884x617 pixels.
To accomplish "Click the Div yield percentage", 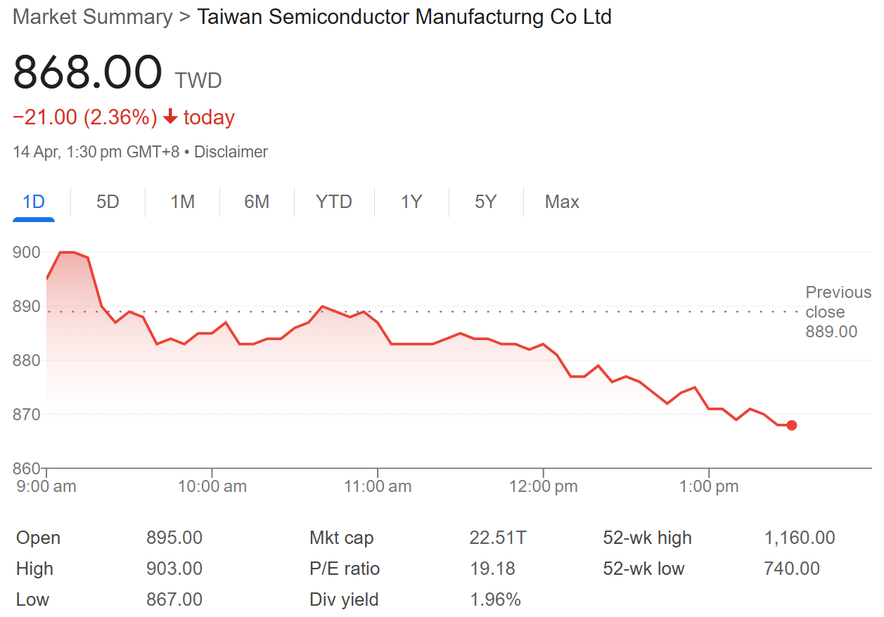I will click(495, 599).
